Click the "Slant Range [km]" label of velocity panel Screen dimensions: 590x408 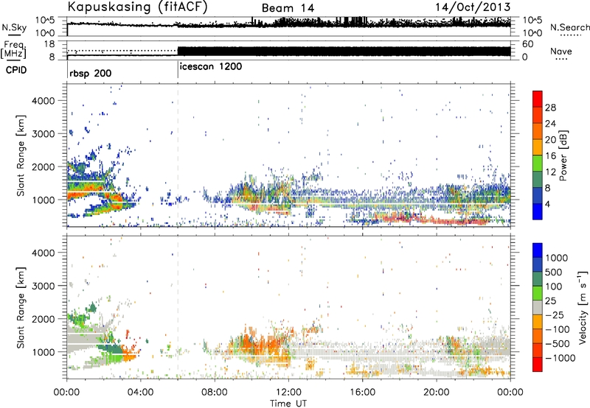pyautogui.click(x=21, y=307)
